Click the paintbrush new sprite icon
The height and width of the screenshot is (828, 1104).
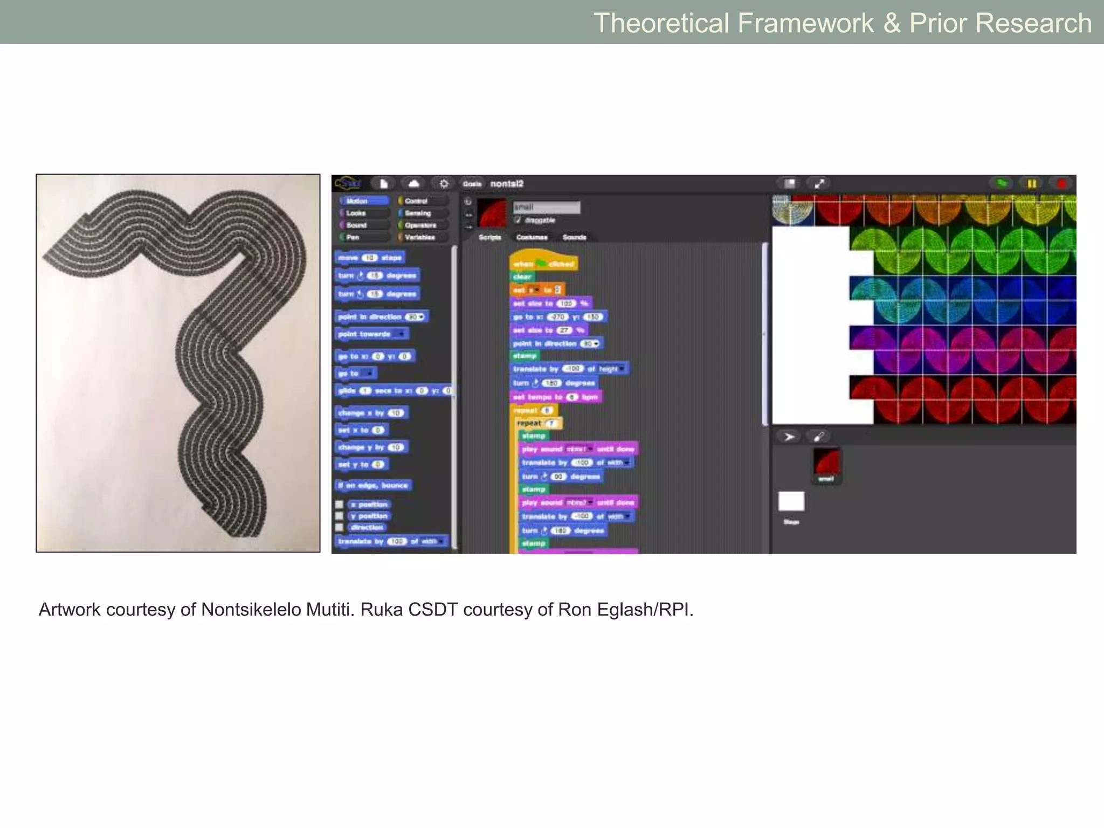pyautogui.click(x=818, y=437)
